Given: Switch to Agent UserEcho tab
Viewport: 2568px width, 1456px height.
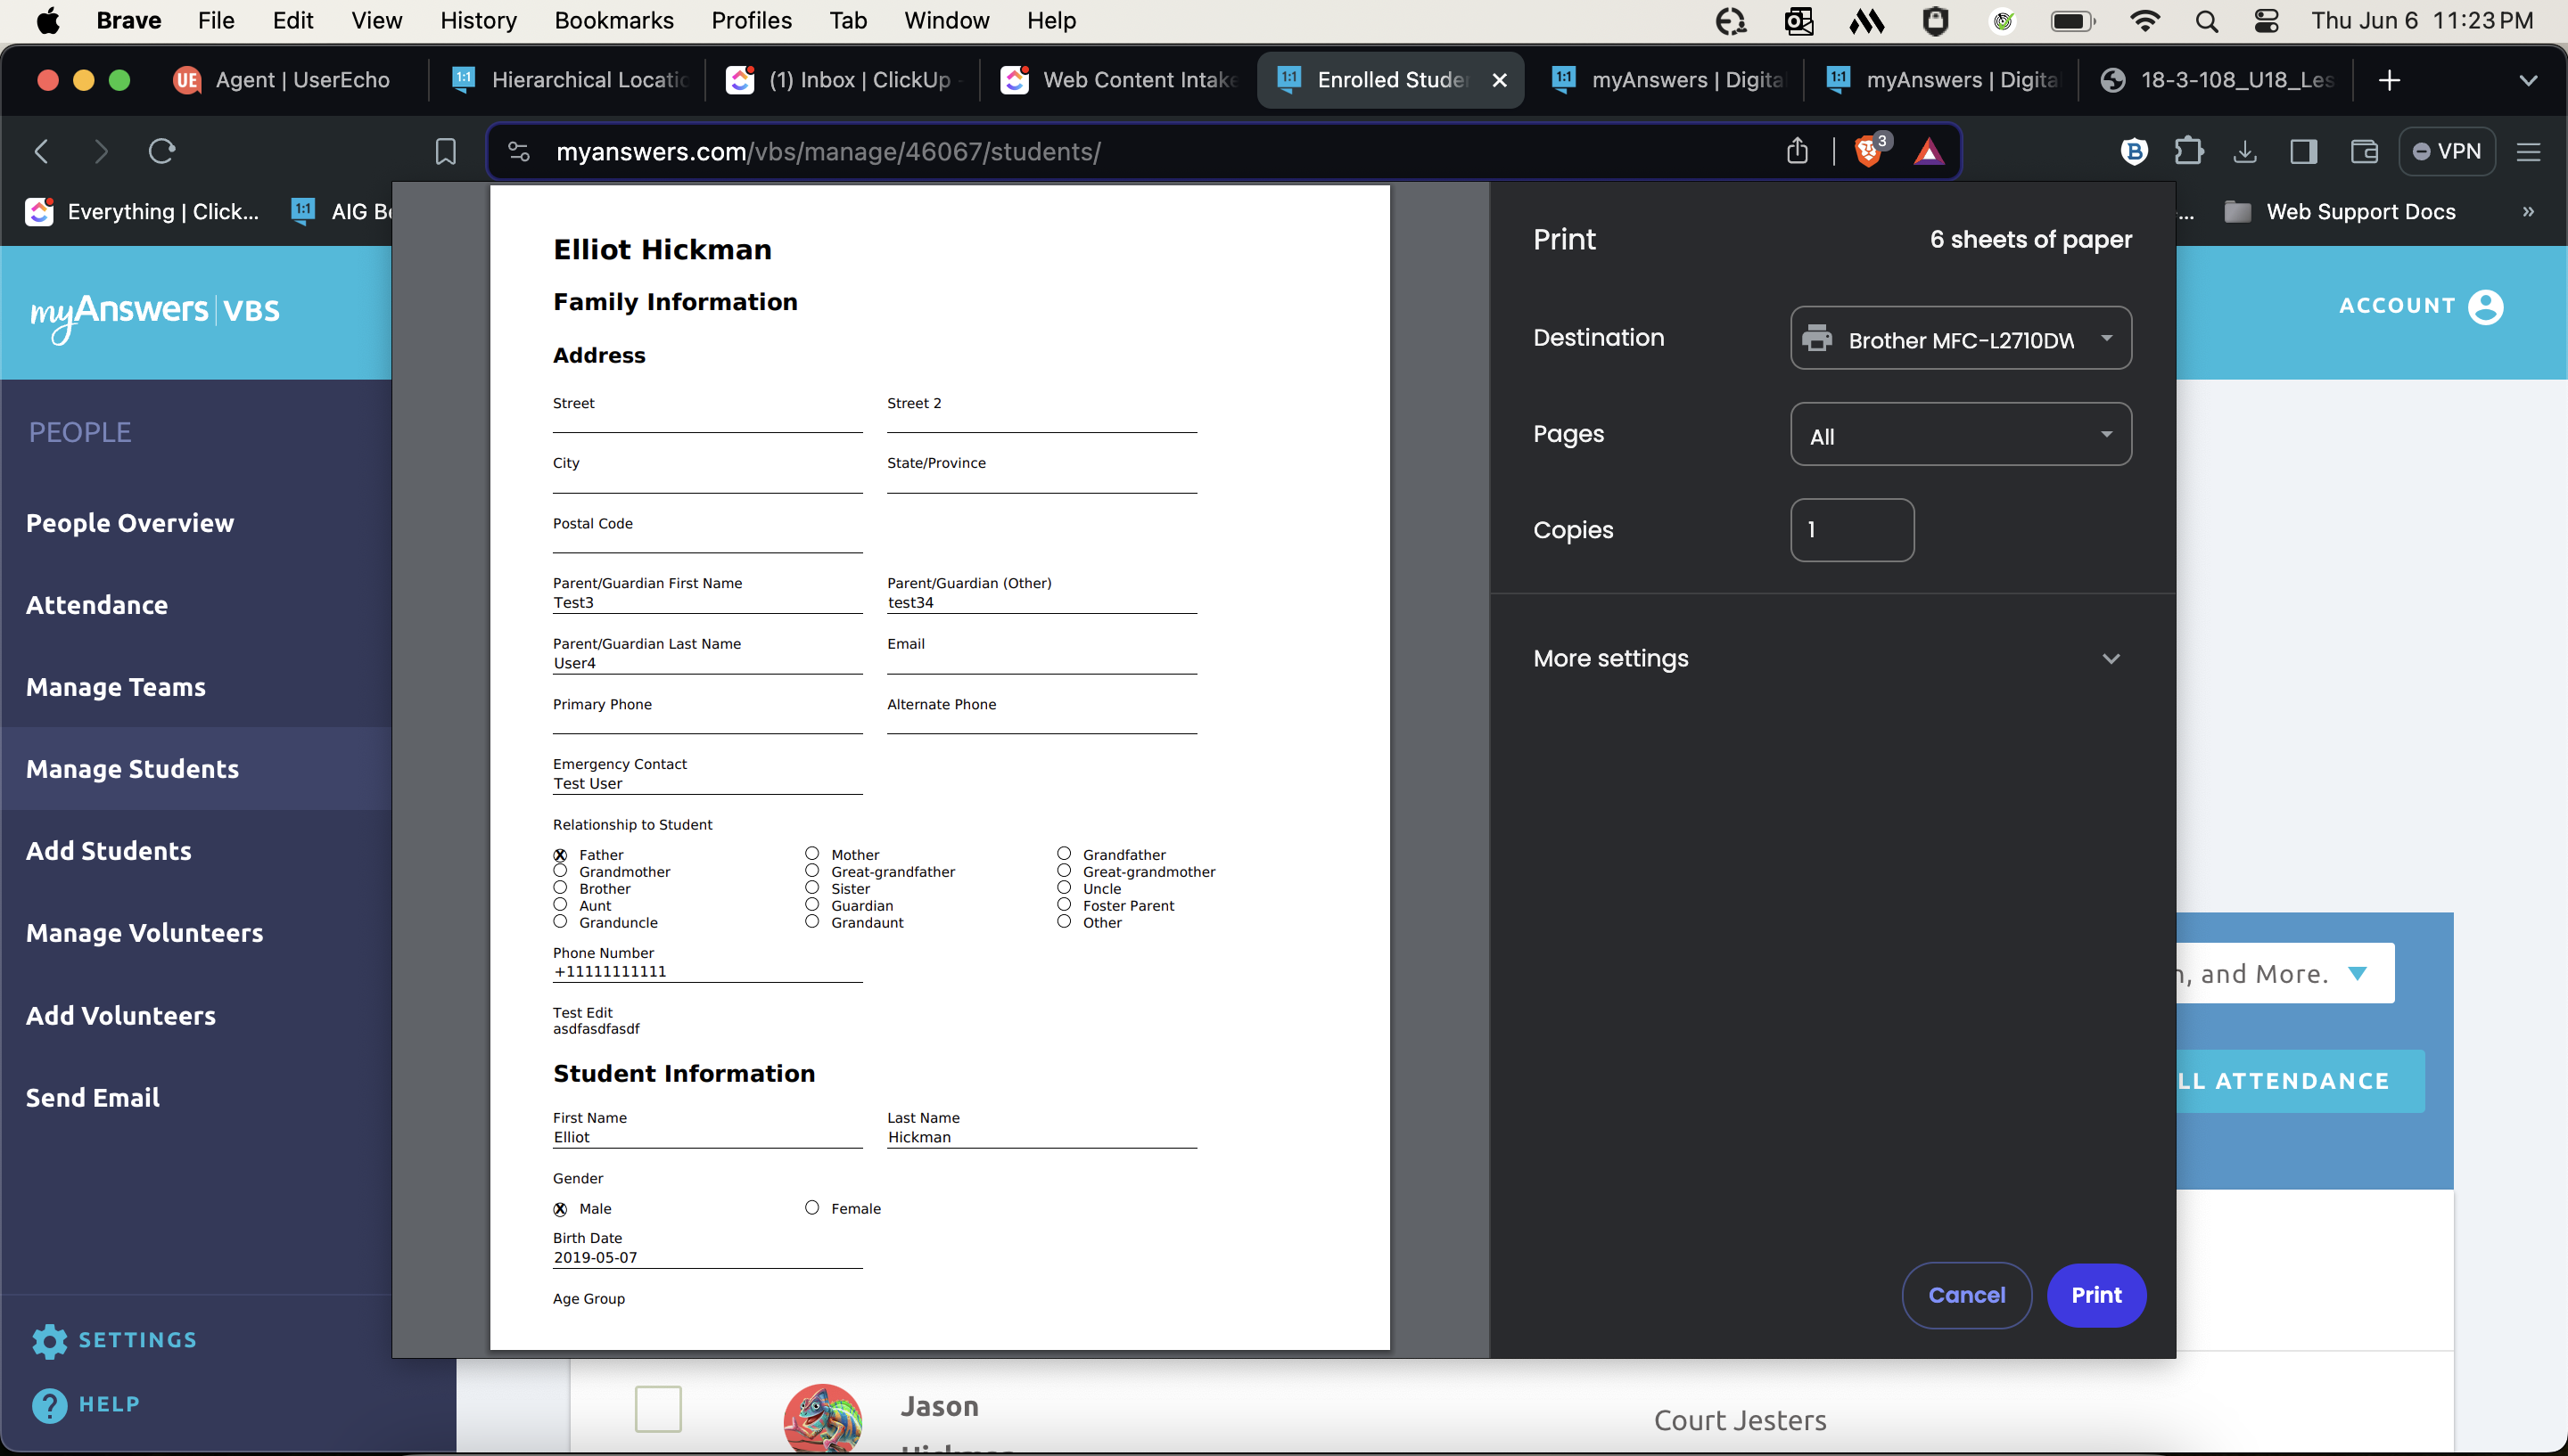Looking at the screenshot, I should coord(284,80).
